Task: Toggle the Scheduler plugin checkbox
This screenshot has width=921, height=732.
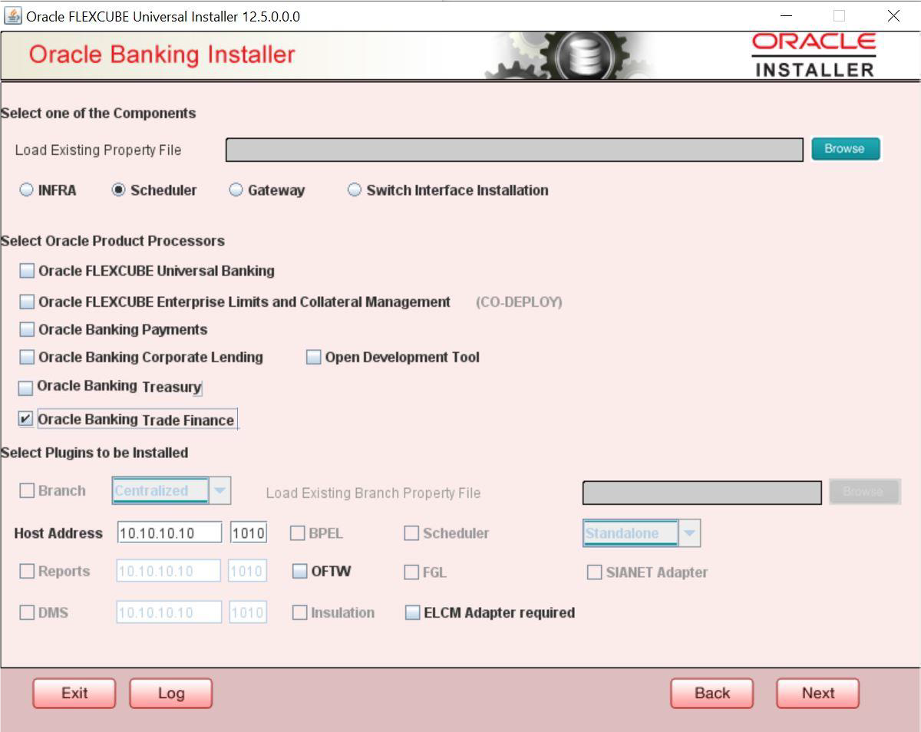Action: 411,533
